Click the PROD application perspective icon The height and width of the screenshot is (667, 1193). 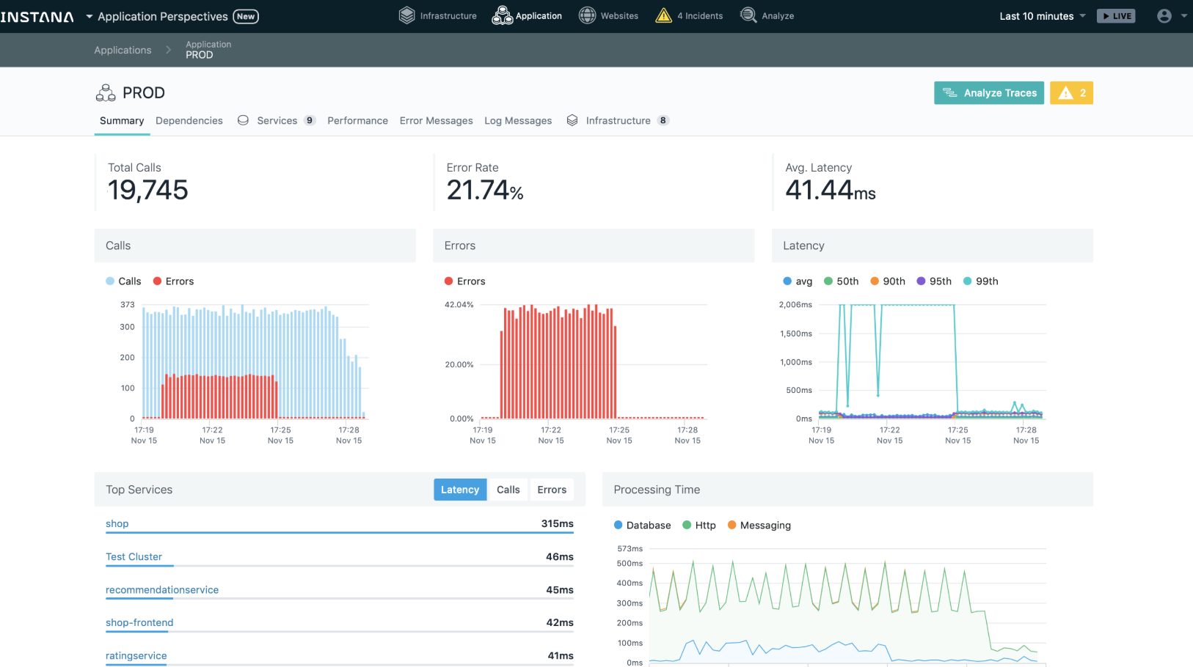tap(105, 92)
